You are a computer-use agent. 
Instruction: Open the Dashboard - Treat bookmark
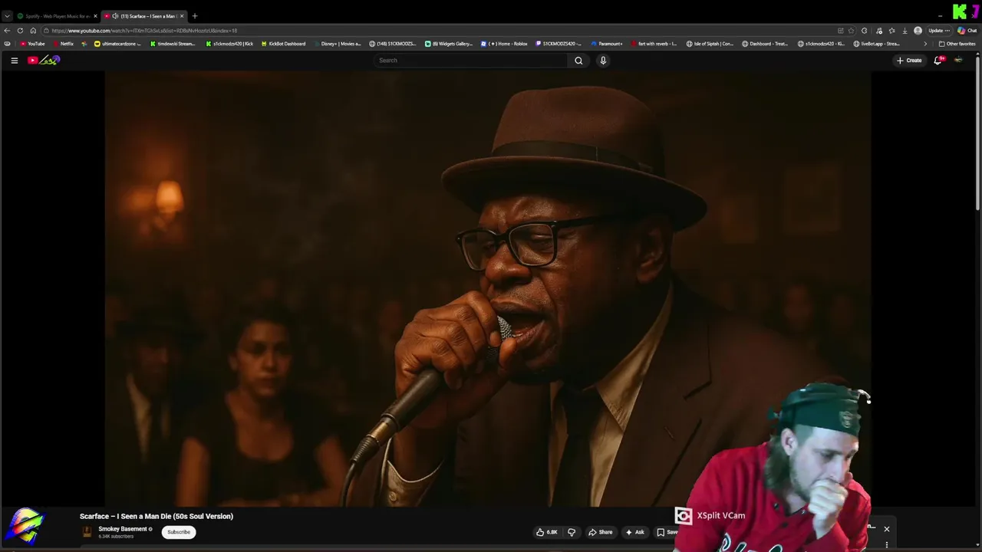click(765, 44)
